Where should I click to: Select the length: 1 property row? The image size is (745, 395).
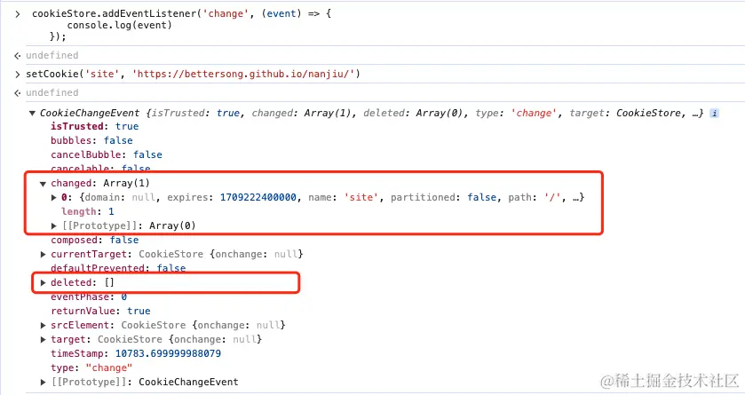pyautogui.click(x=87, y=211)
